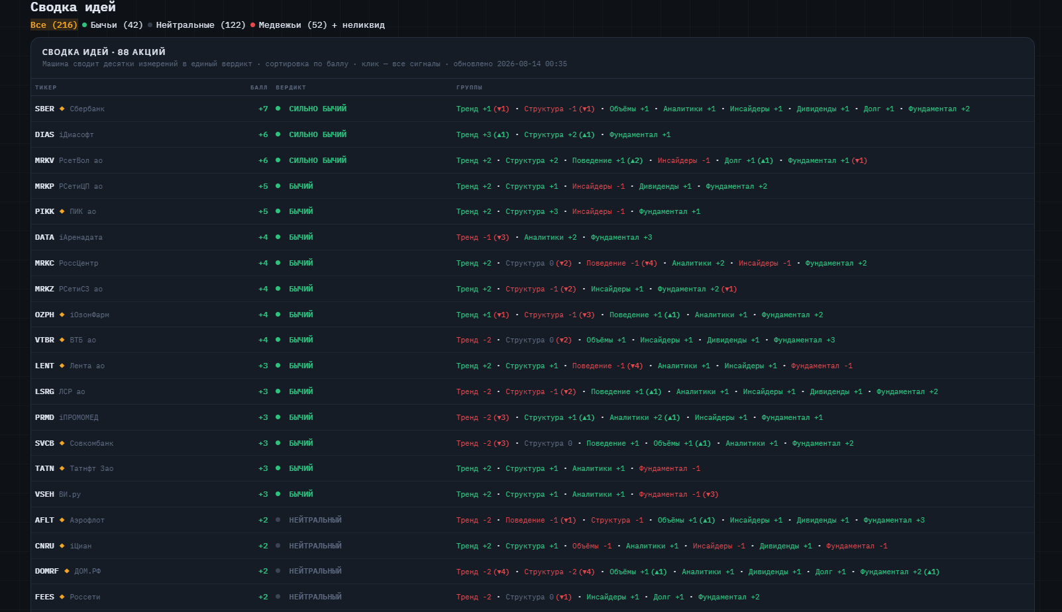Open the OZPH iОзонФарм row
Image resolution: width=1062 pixels, height=612 pixels.
tap(533, 315)
